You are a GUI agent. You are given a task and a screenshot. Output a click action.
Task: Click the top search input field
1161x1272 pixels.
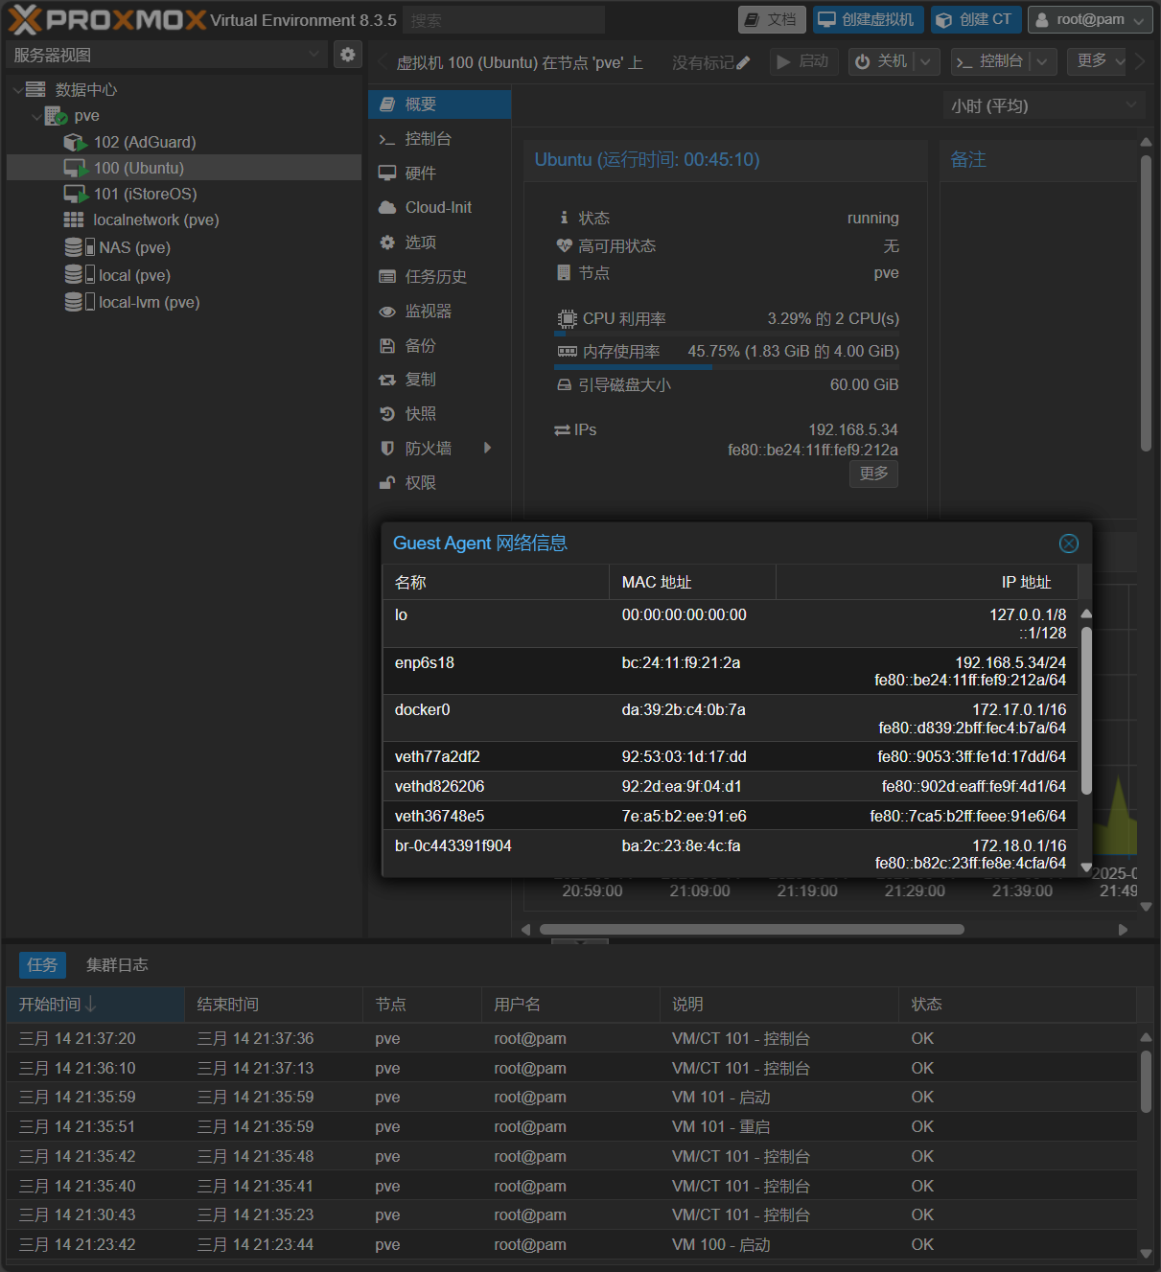tap(504, 19)
